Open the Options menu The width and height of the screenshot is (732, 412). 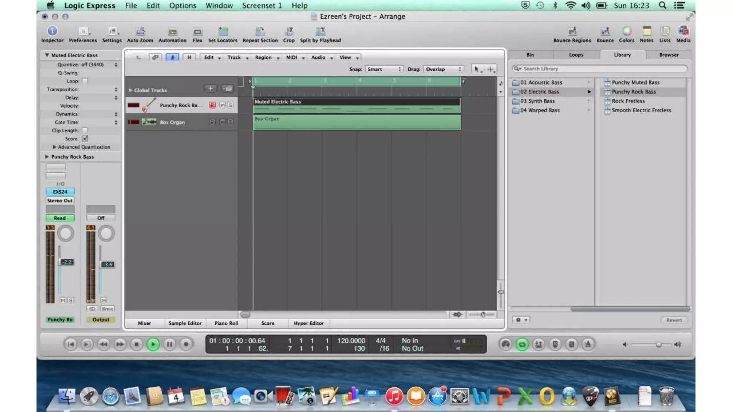pos(182,5)
